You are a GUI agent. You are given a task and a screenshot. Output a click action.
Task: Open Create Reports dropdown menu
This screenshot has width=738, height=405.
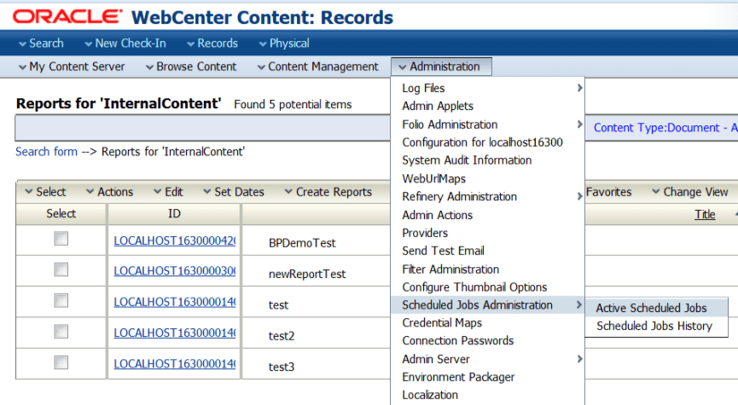click(328, 192)
